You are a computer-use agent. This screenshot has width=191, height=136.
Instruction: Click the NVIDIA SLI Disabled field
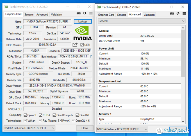point(57,109)
